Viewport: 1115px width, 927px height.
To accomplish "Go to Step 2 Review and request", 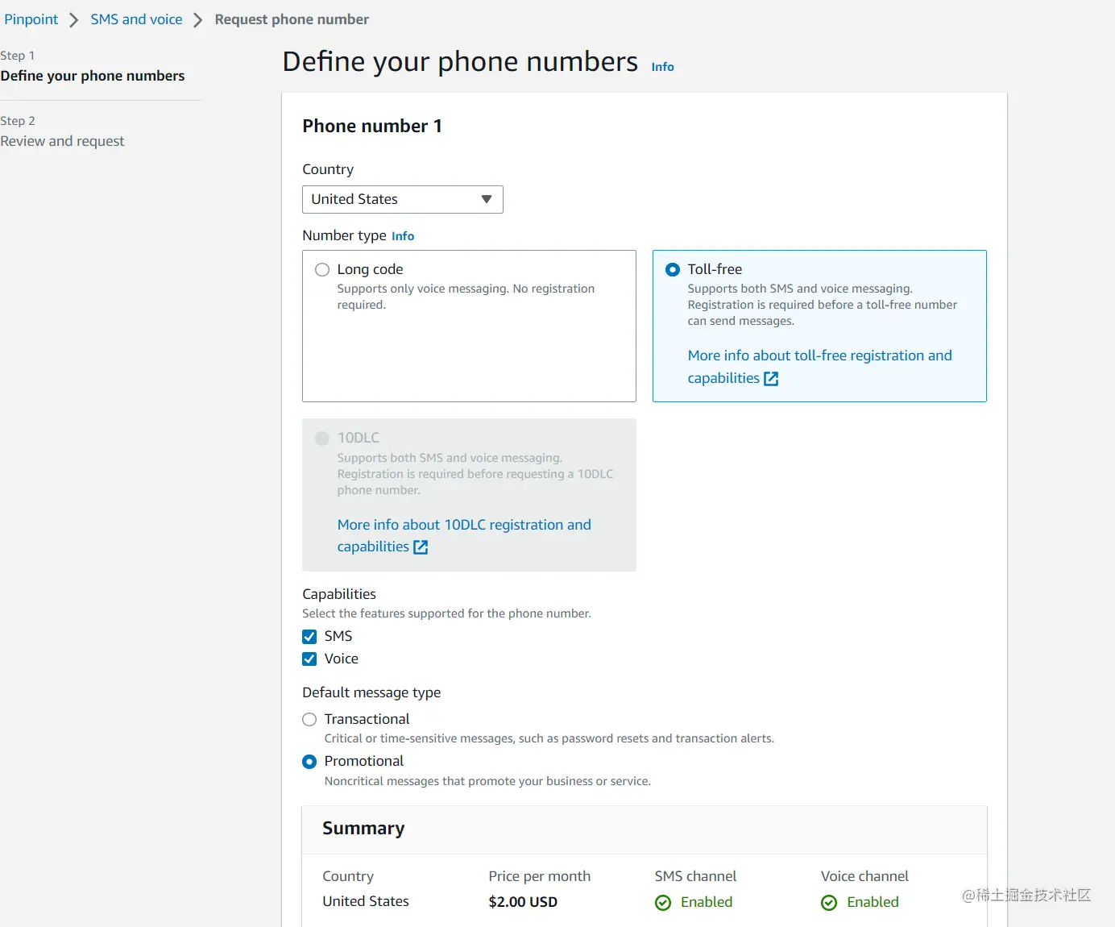I will (x=63, y=140).
